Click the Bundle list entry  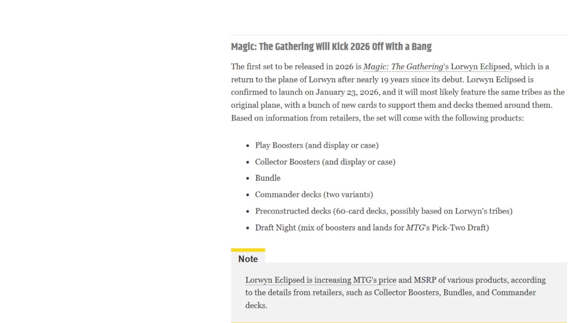tap(268, 178)
